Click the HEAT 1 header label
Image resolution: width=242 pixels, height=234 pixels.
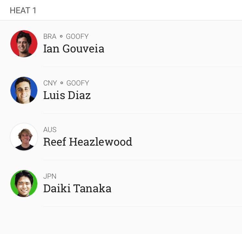[x=23, y=11]
